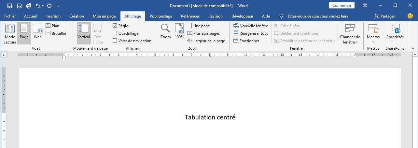Screen dimensions: 418x148
Task: Open SharePoint Propriétés
Action: coord(395,32)
